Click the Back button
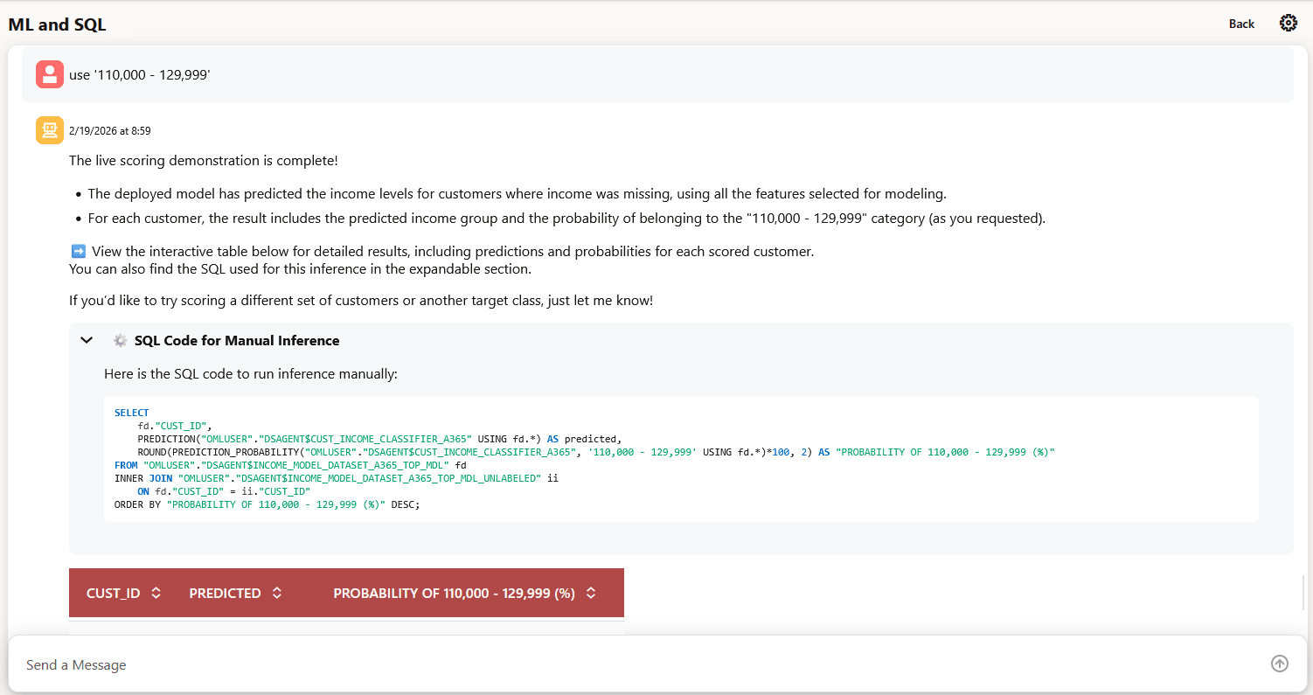The width and height of the screenshot is (1313, 695). pyautogui.click(x=1241, y=24)
